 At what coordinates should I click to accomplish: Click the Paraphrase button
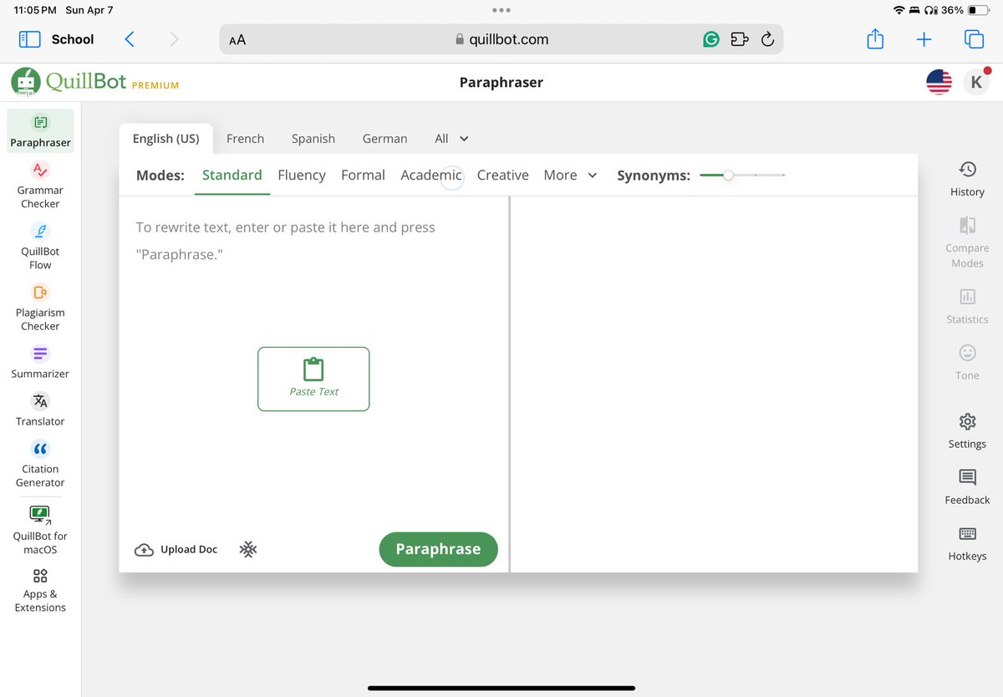(x=438, y=549)
